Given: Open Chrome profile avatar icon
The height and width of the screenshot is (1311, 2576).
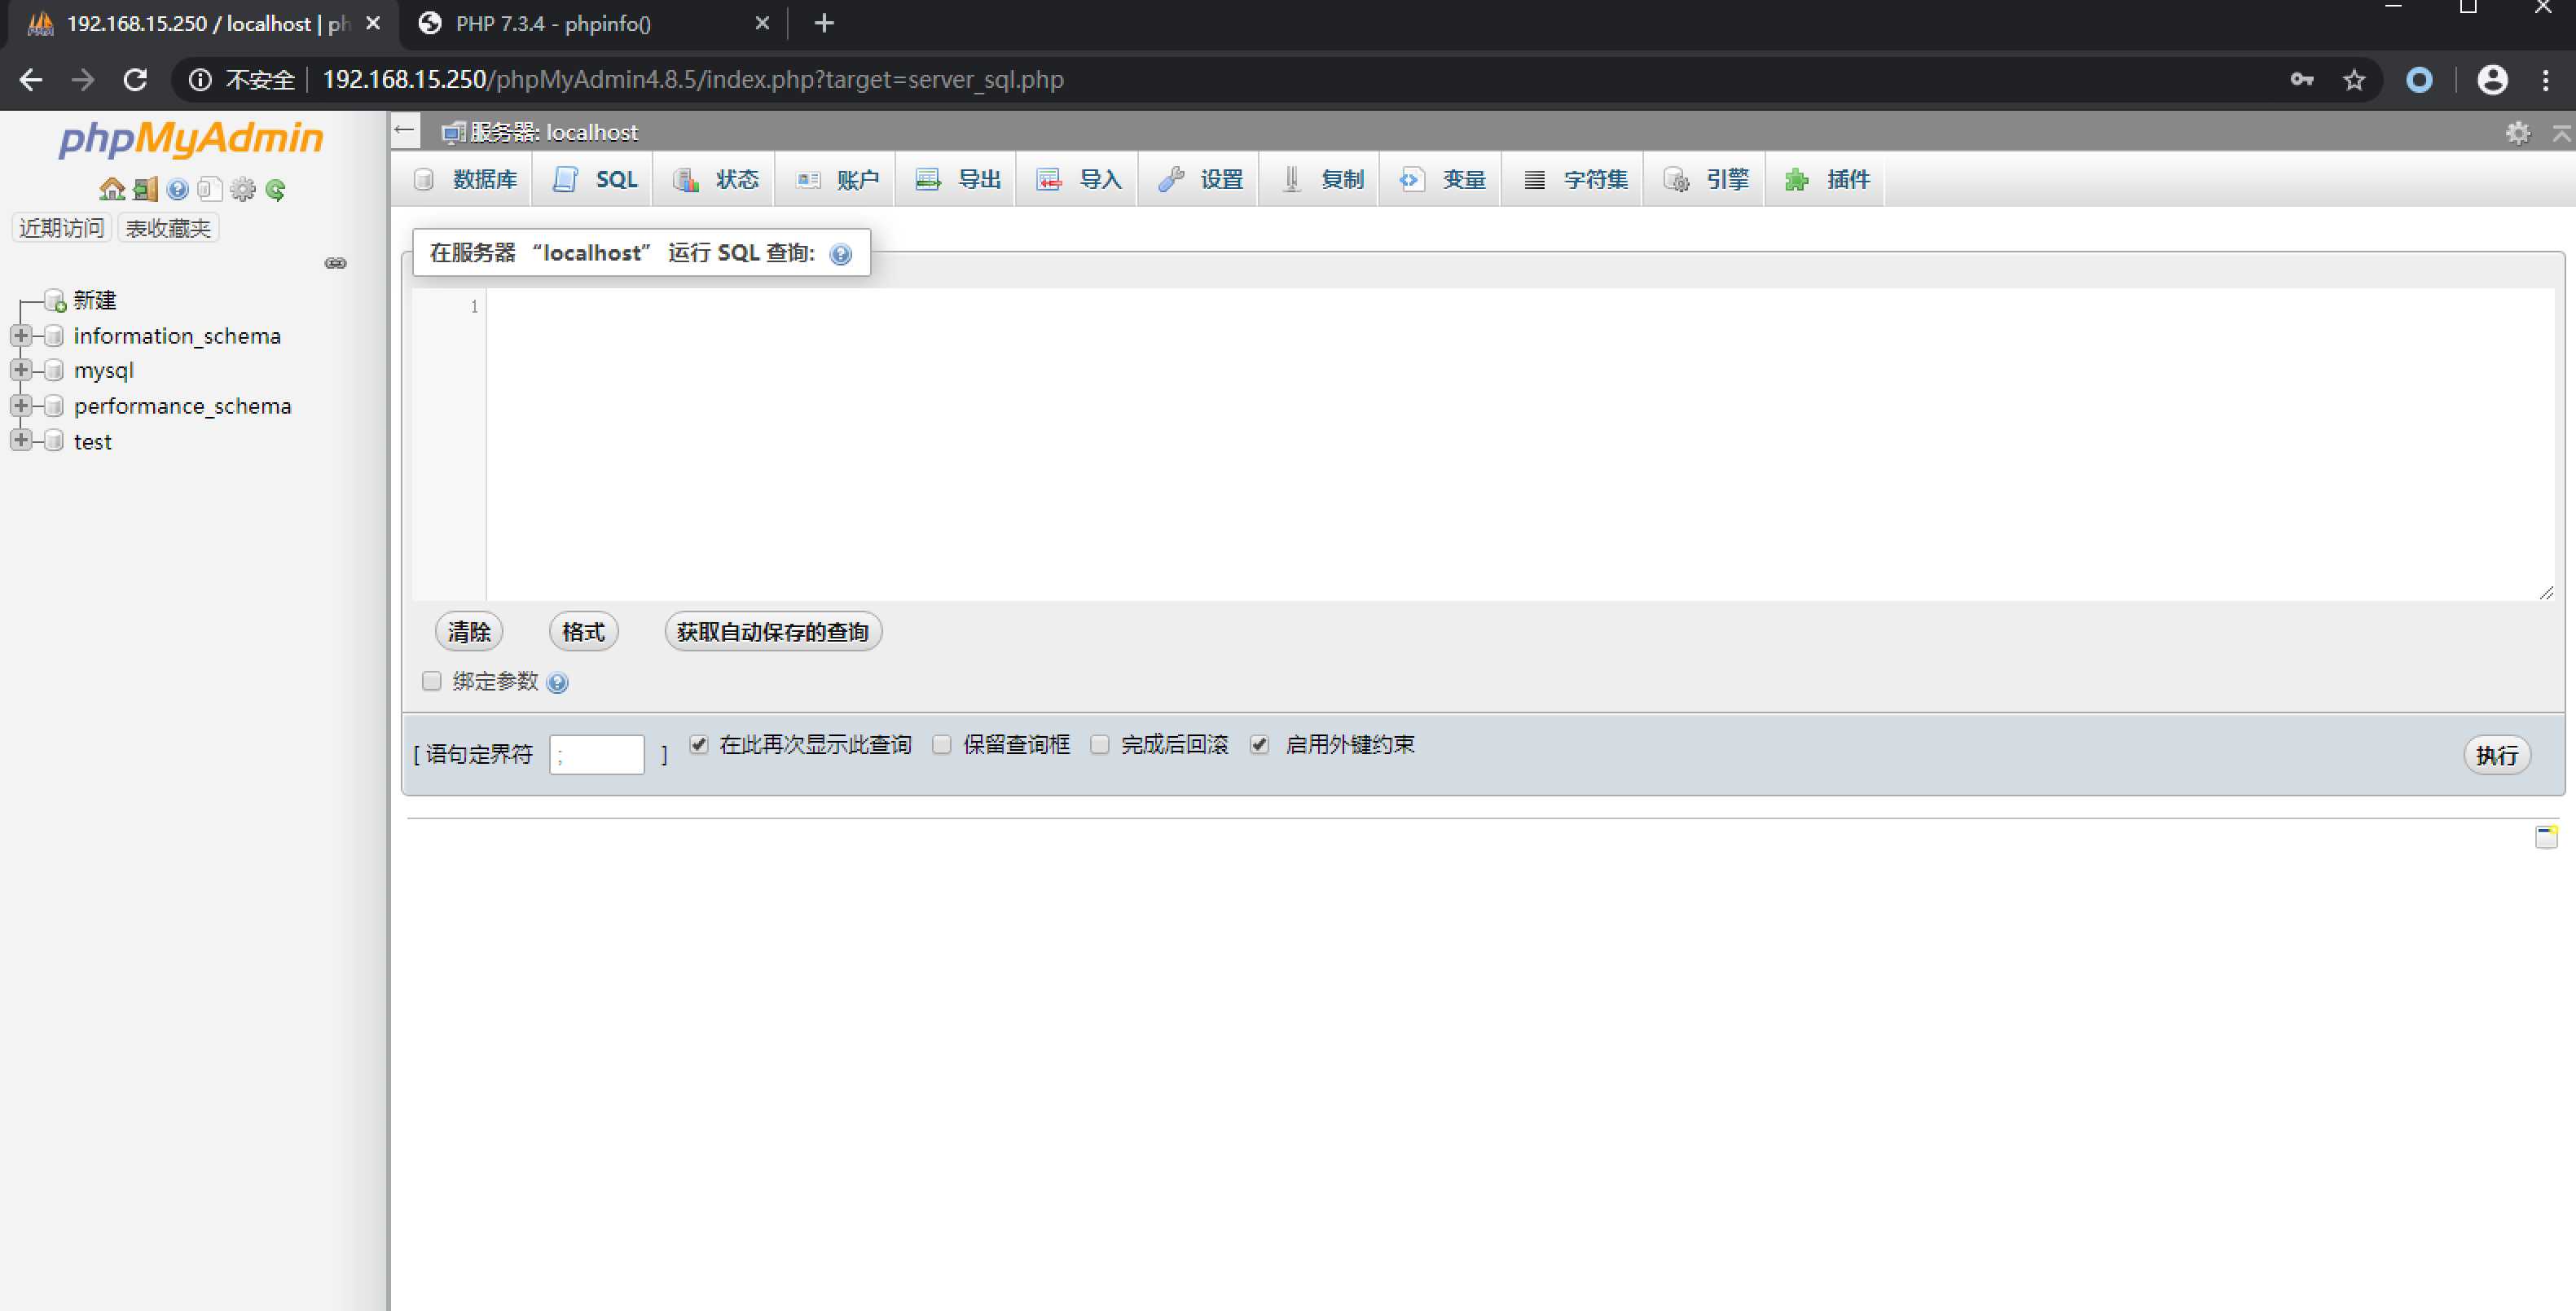Looking at the screenshot, I should 2492,79.
